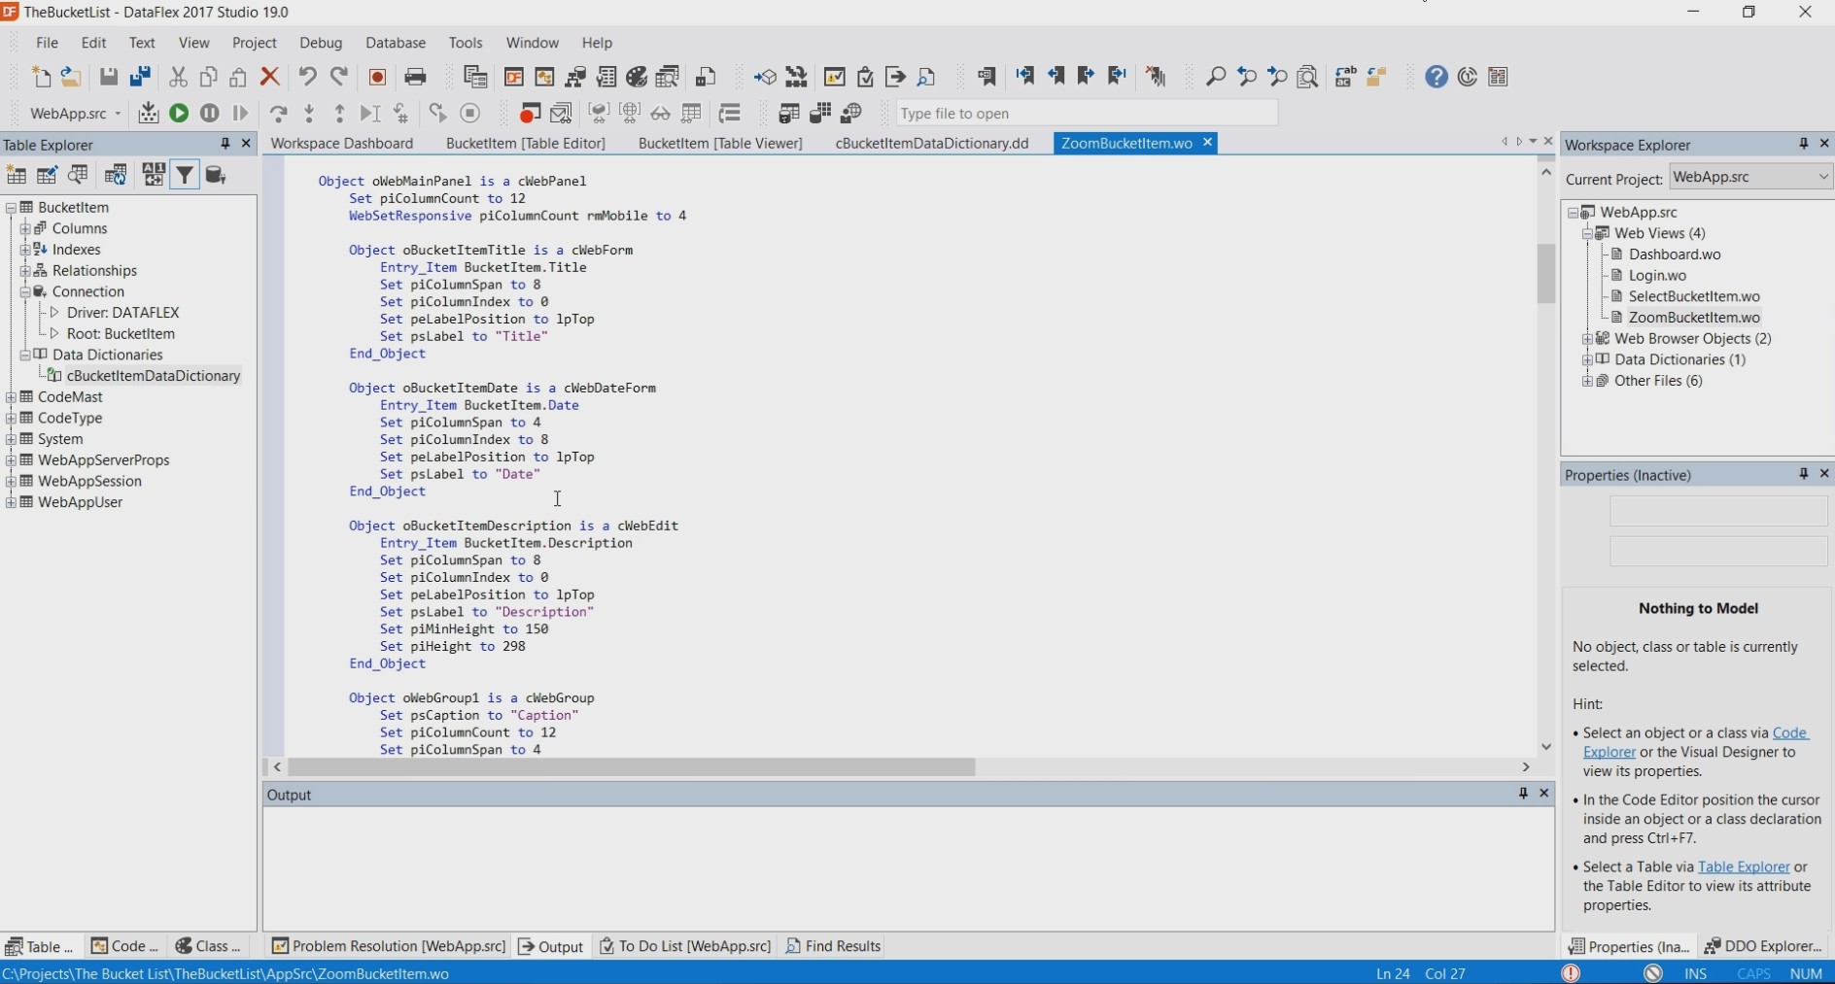Click the database connection icon in Table Explorer
Screen dimensions: 1835x984
point(216,175)
